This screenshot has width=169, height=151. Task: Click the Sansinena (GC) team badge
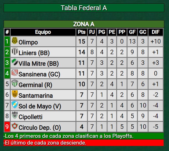pos(14,73)
